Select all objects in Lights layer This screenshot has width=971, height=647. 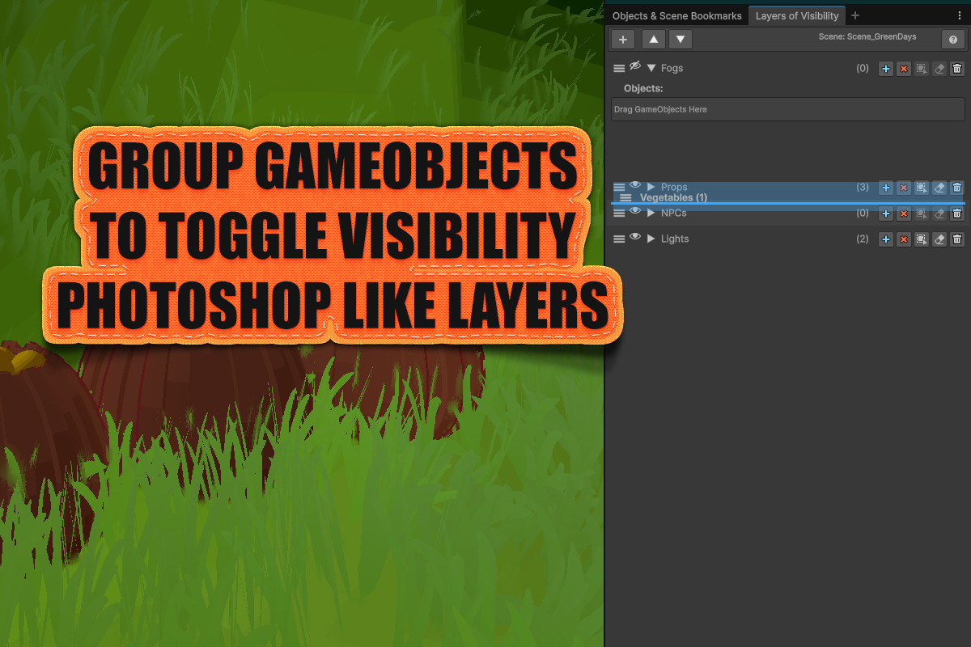(922, 239)
